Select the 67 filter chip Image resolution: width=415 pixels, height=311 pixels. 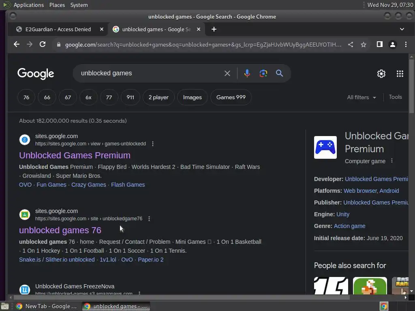(68, 97)
